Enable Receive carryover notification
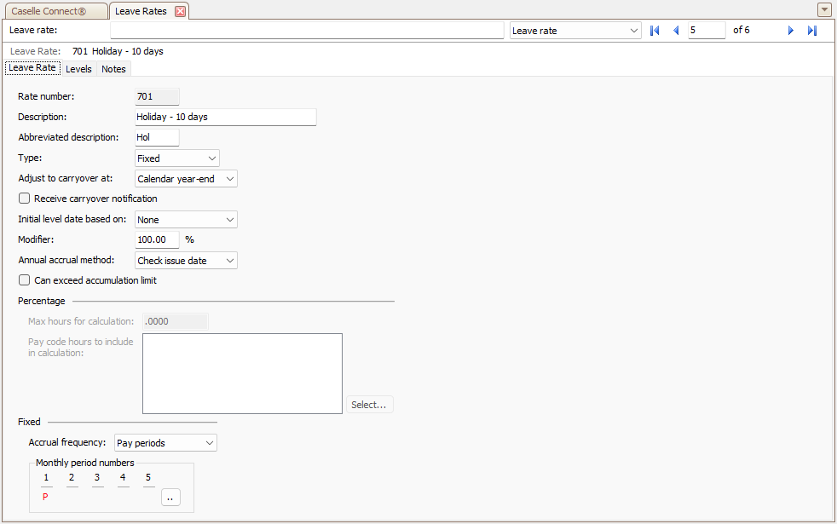The width and height of the screenshot is (837, 524). [24, 199]
